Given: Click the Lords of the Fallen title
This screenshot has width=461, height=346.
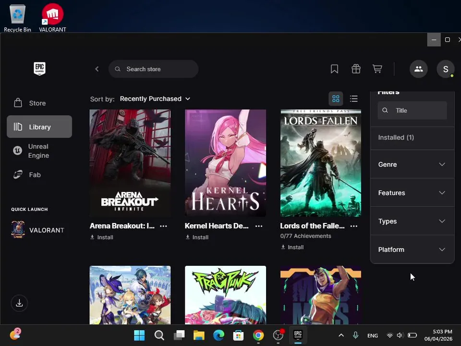Looking at the screenshot, I should pyautogui.click(x=312, y=226).
